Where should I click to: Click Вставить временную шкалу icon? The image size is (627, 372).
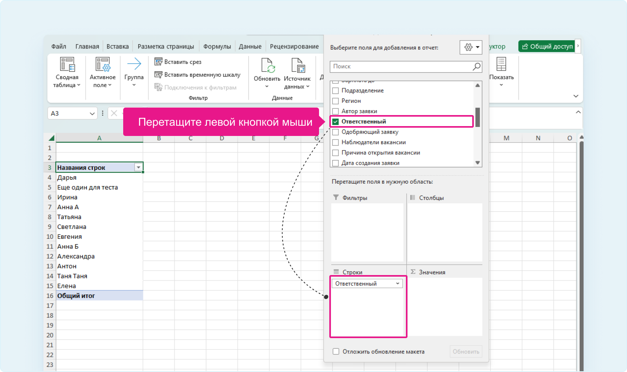click(158, 74)
